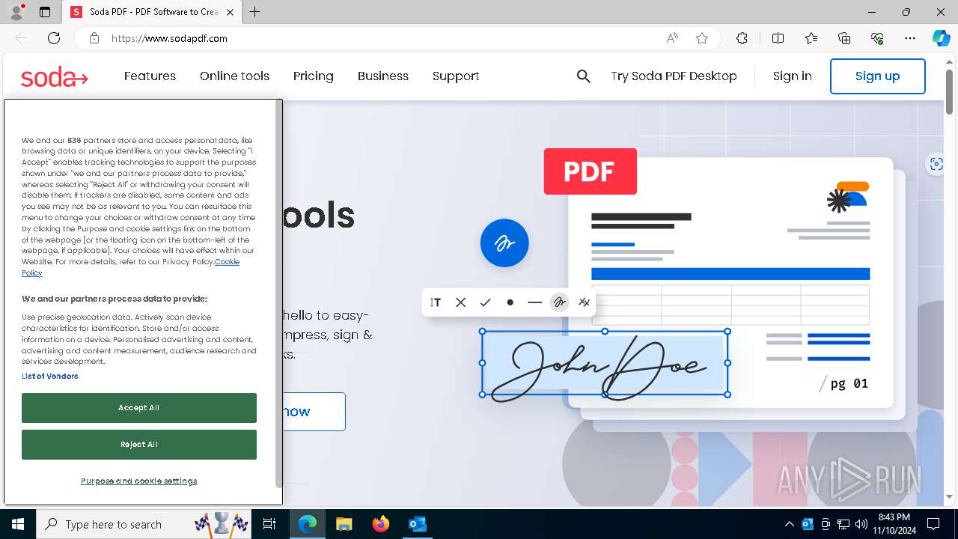Click Windows taskbar search box
The height and width of the screenshot is (539, 958).
[x=144, y=524]
